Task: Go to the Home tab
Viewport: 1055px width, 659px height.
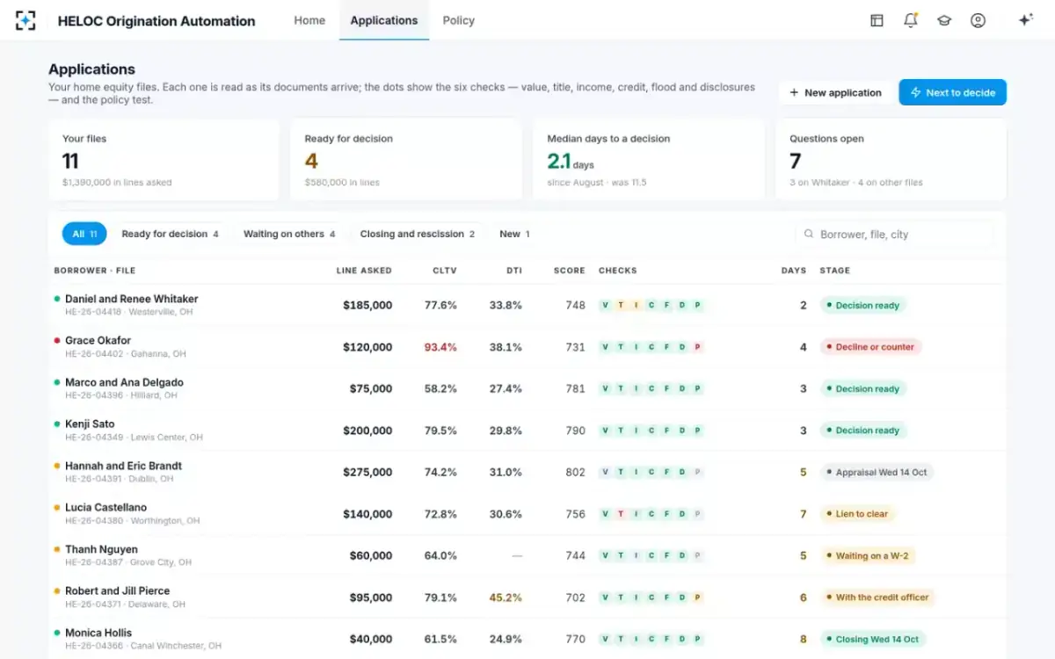Action: (x=309, y=20)
